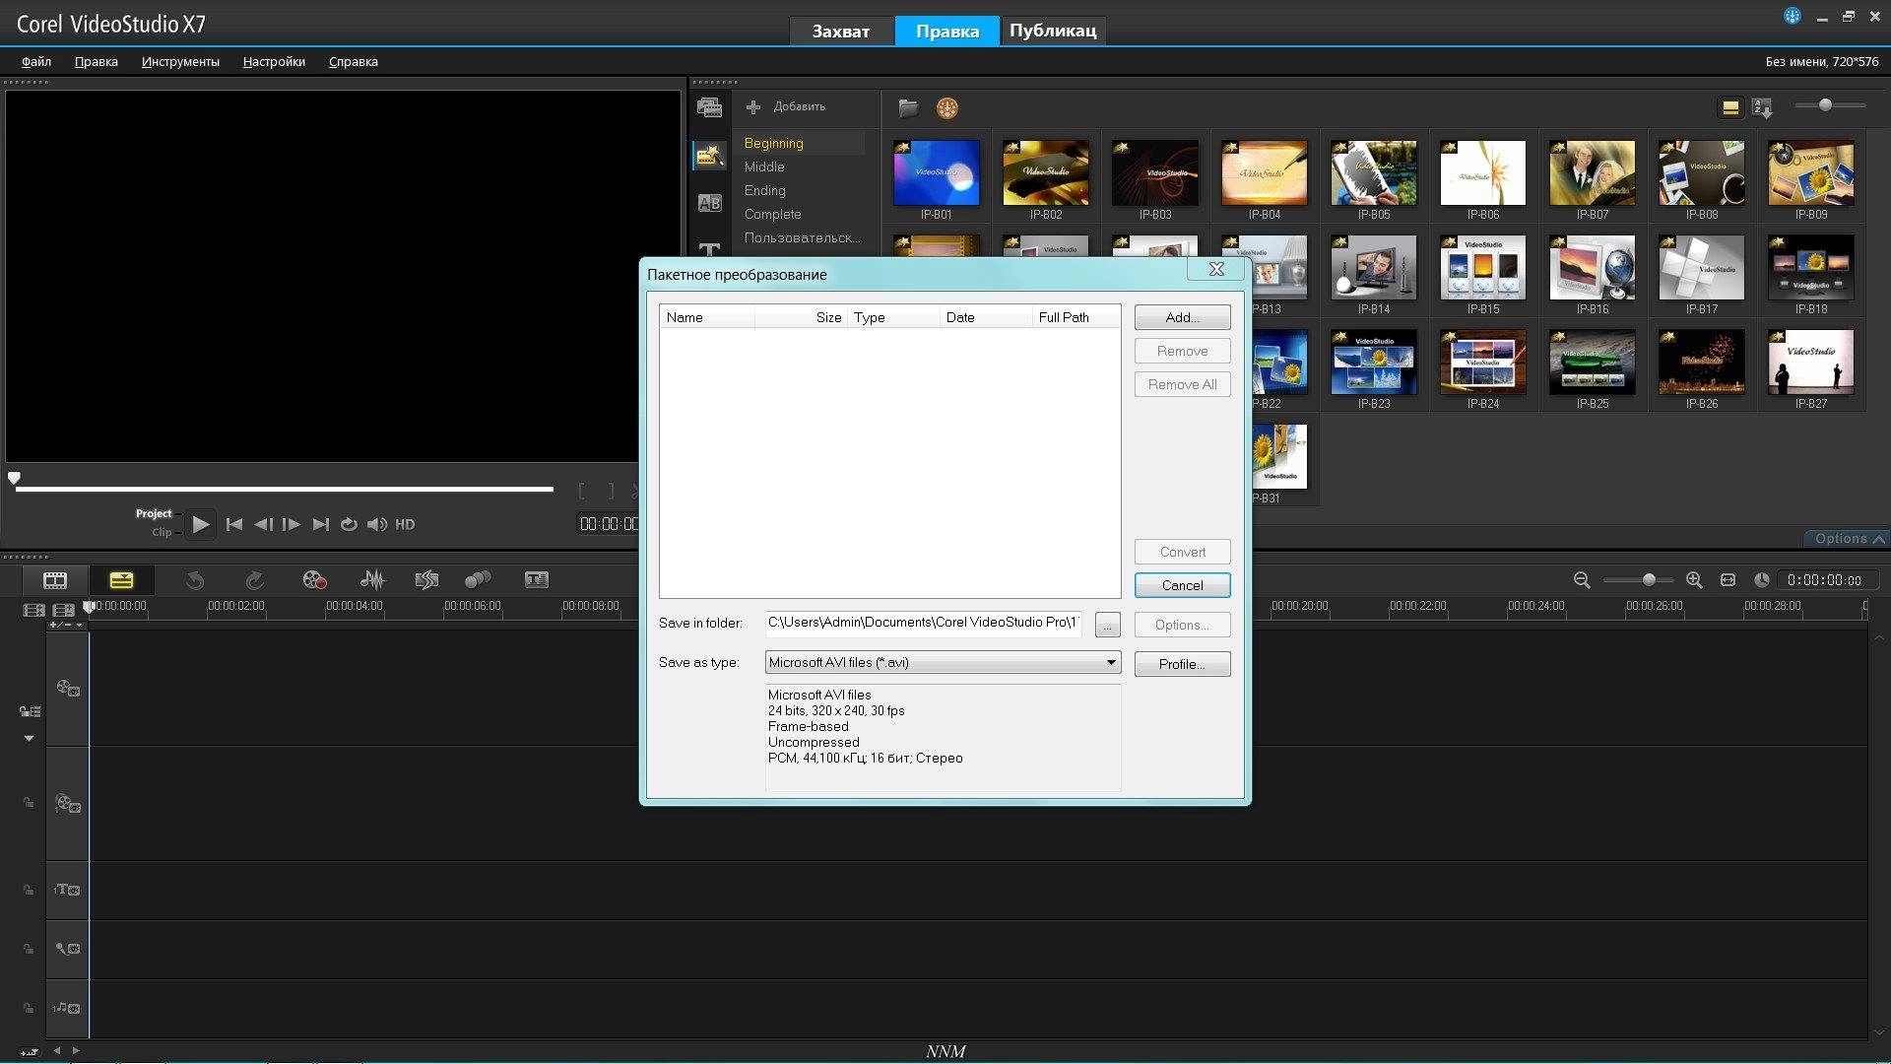
Task: Open the Файл menu
Action: pyautogui.click(x=36, y=61)
